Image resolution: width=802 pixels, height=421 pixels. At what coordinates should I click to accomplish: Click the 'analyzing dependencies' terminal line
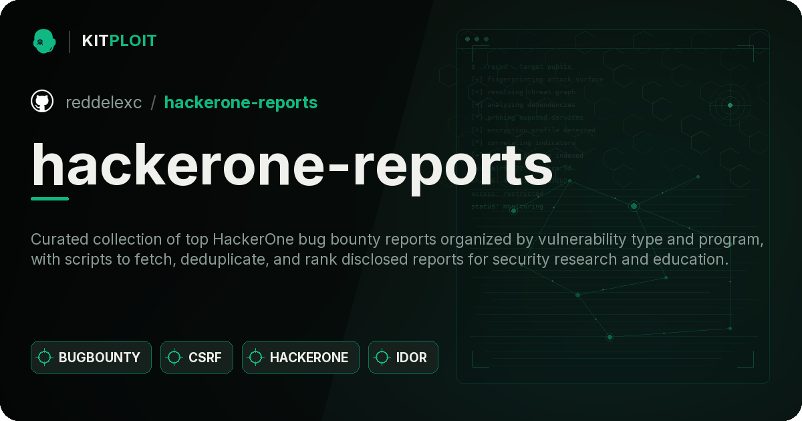point(523,105)
